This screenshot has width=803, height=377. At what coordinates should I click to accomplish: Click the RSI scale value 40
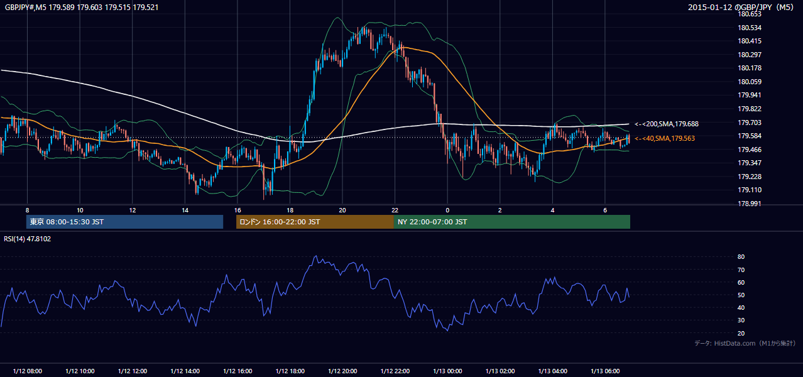(x=741, y=307)
